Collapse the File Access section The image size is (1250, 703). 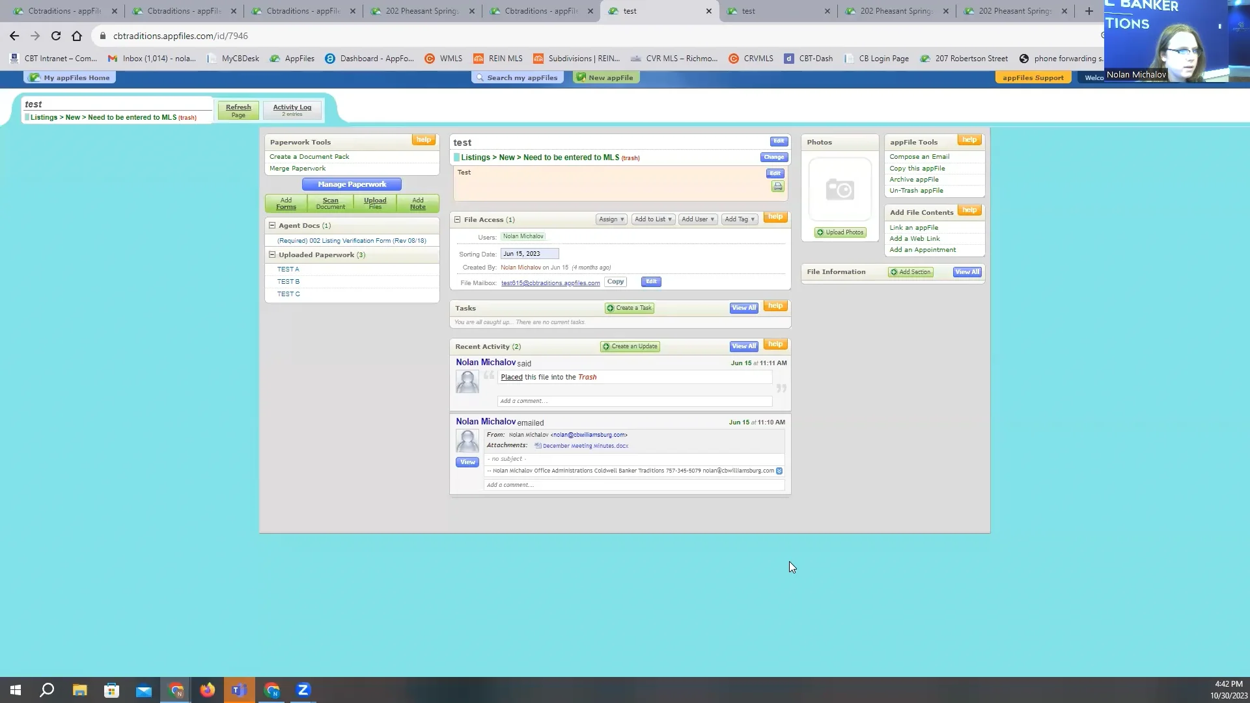(458, 219)
